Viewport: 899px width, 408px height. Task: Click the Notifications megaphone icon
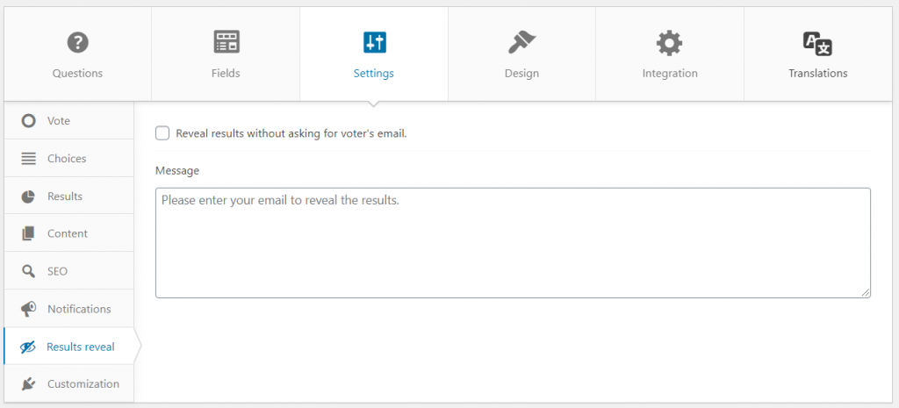click(x=27, y=310)
